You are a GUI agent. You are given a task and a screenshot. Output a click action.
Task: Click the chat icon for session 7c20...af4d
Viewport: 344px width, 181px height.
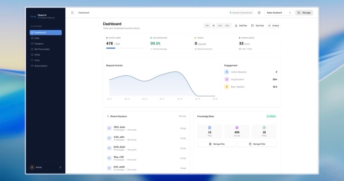[109, 138]
